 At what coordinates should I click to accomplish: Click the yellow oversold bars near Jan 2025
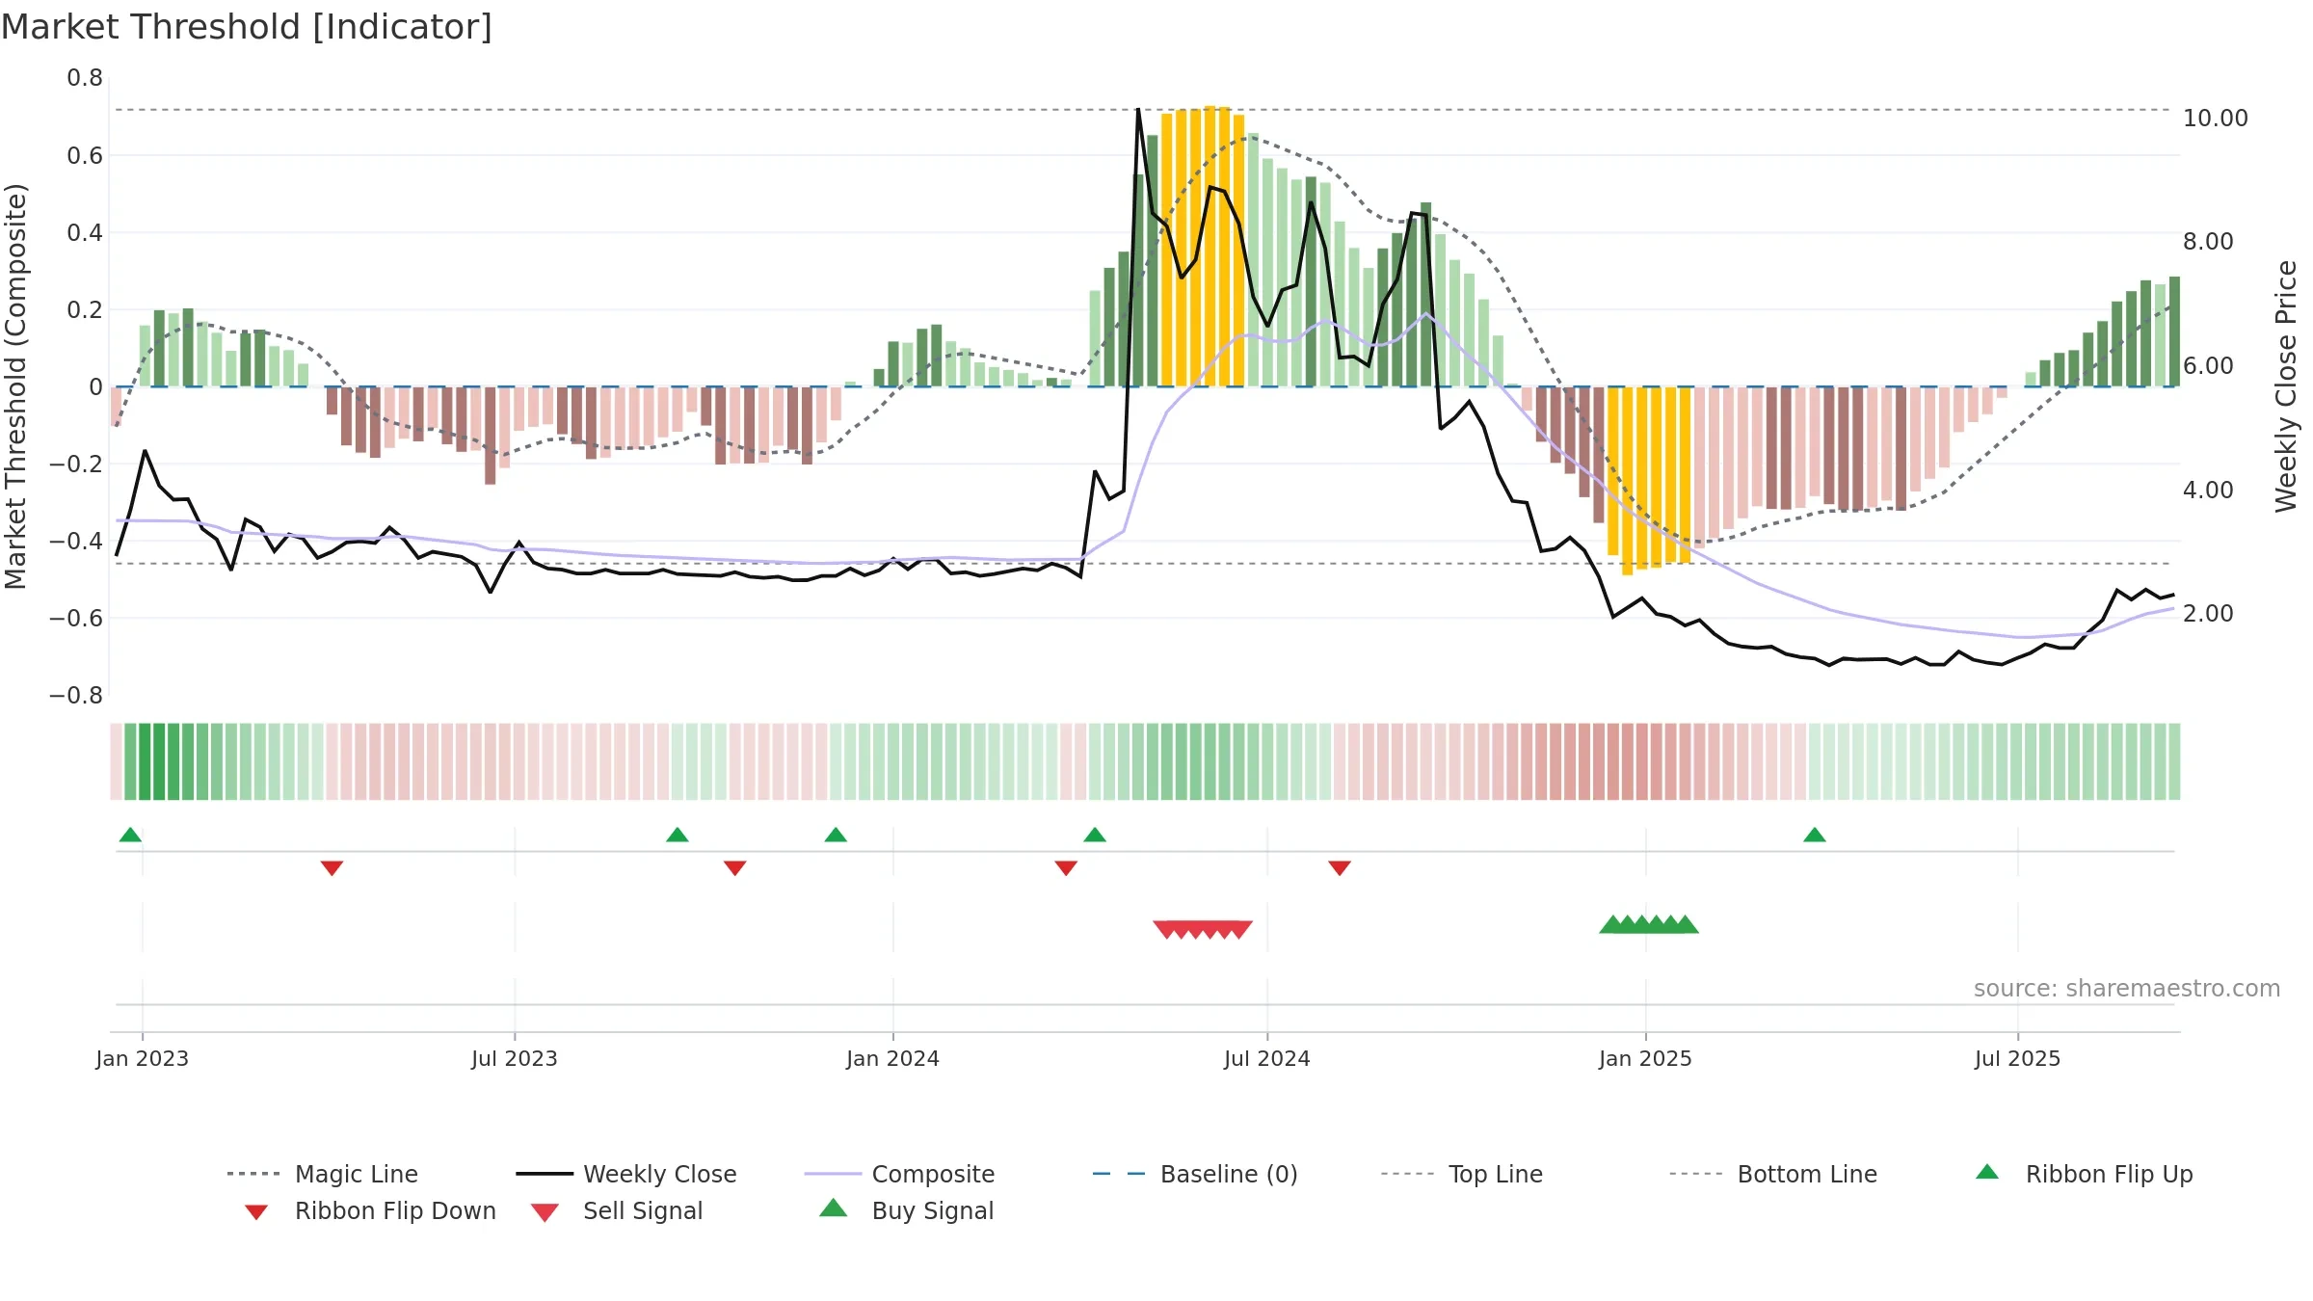tap(1649, 480)
